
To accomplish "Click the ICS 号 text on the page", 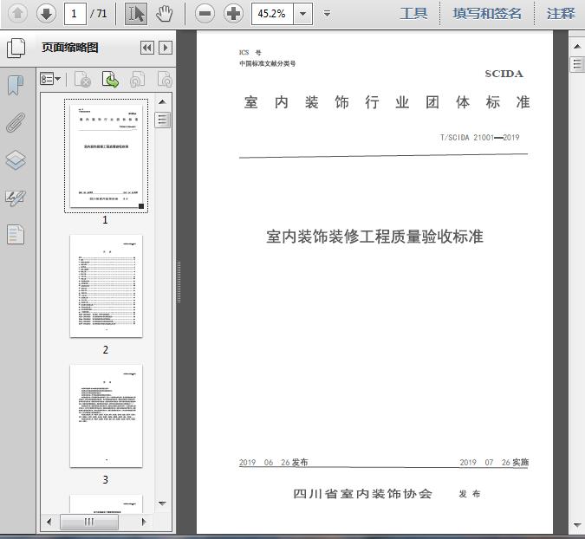I will pos(250,52).
